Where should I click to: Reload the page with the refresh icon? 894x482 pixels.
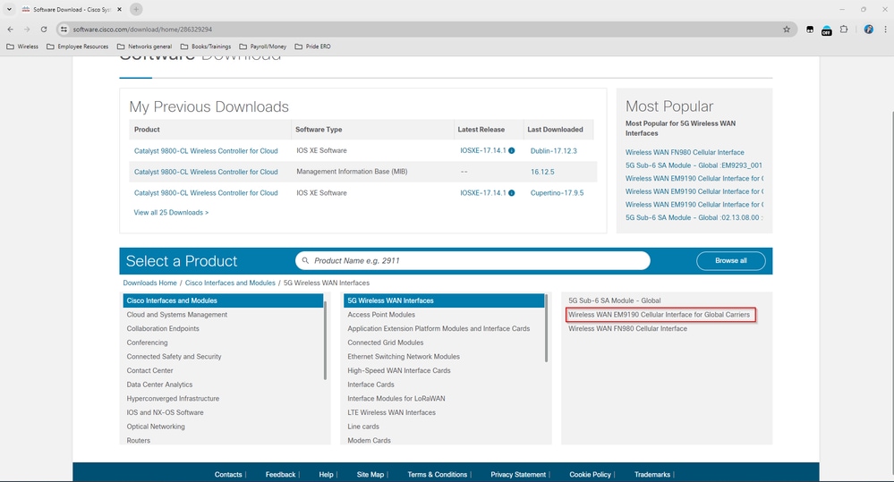(44, 29)
